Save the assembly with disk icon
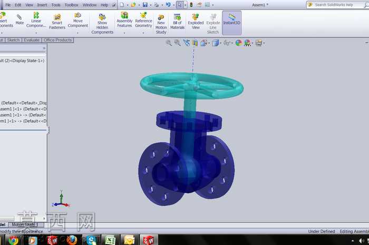Screen dimensions: 369x245 tap(145, 4)
